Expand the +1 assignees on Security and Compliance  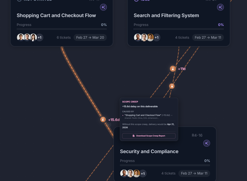coord(143,173)
